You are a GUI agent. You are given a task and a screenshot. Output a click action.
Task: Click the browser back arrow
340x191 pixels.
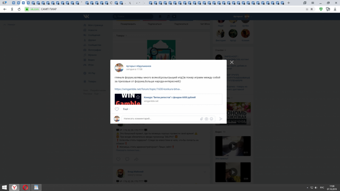(5, 9)
